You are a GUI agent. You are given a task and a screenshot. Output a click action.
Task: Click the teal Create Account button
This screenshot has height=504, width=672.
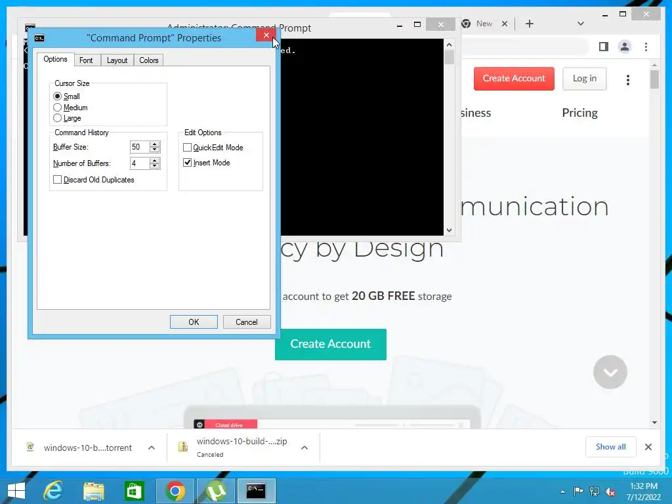pyautogui.click(x=331, y=344)
